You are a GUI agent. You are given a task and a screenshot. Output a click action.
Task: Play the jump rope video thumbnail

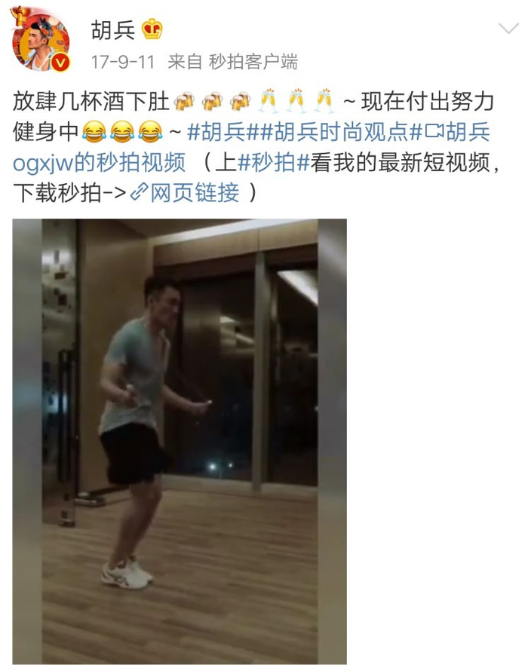click(x=180, y=441)
